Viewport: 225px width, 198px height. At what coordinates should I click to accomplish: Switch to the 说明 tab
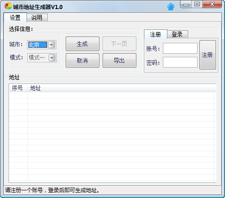click(37, 18)
